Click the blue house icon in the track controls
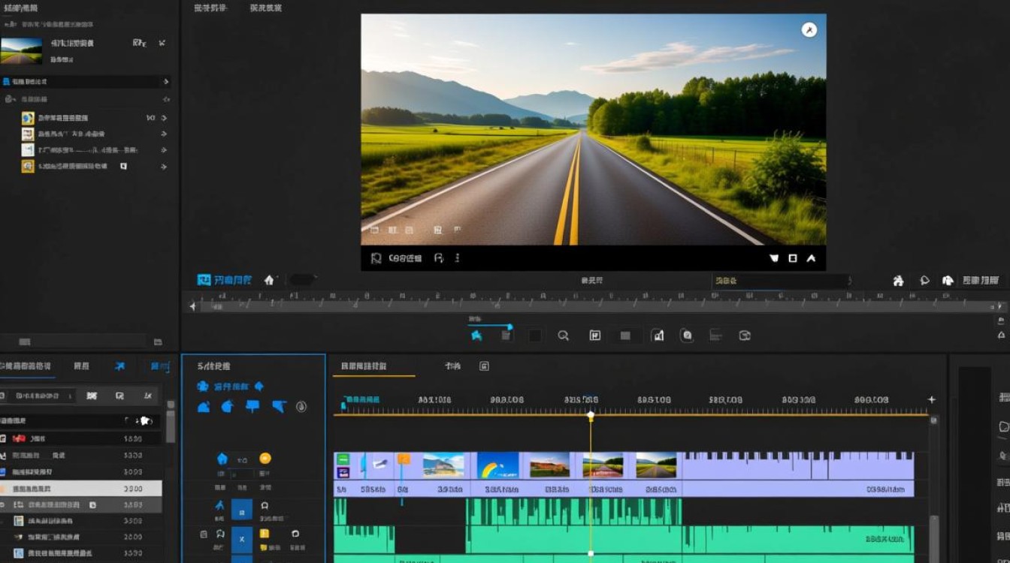This screenshot has height=563, width=1010. tap(222, 459)
